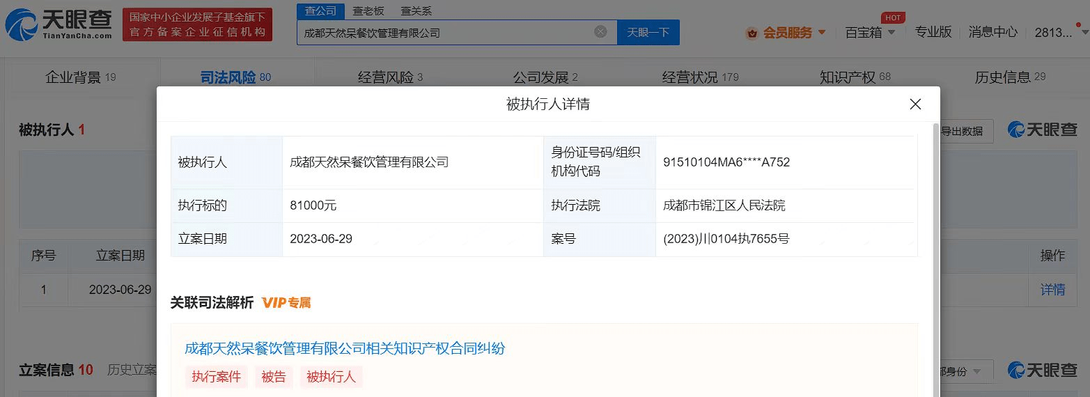1090x397 pixels.
Task: Switch to the 知识产权 tab
Action: [x=855, y=77]
